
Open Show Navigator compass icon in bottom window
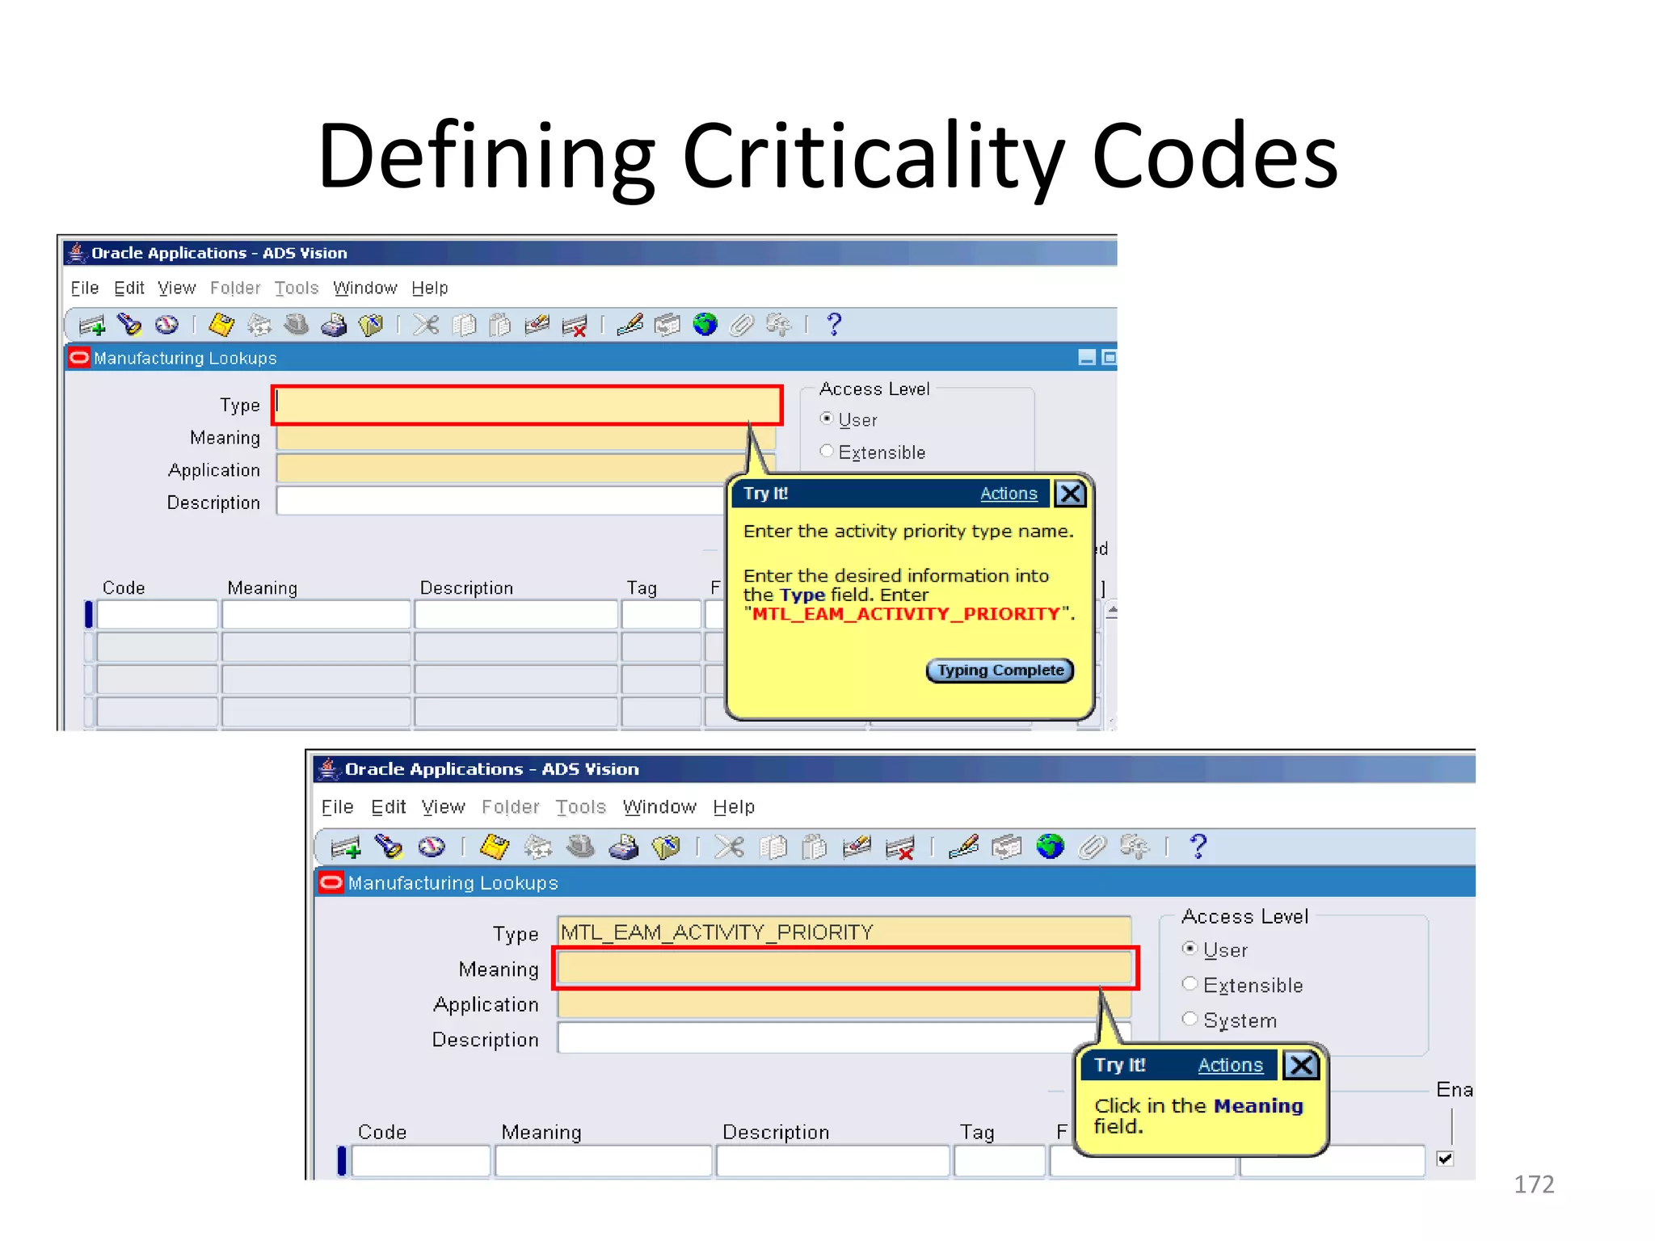[x=432, y=847]
